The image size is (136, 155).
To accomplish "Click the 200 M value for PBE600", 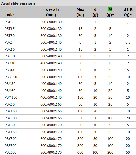I will [110, 152].
